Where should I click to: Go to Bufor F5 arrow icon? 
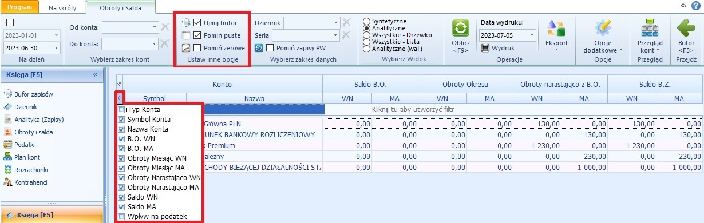point(686,27)
